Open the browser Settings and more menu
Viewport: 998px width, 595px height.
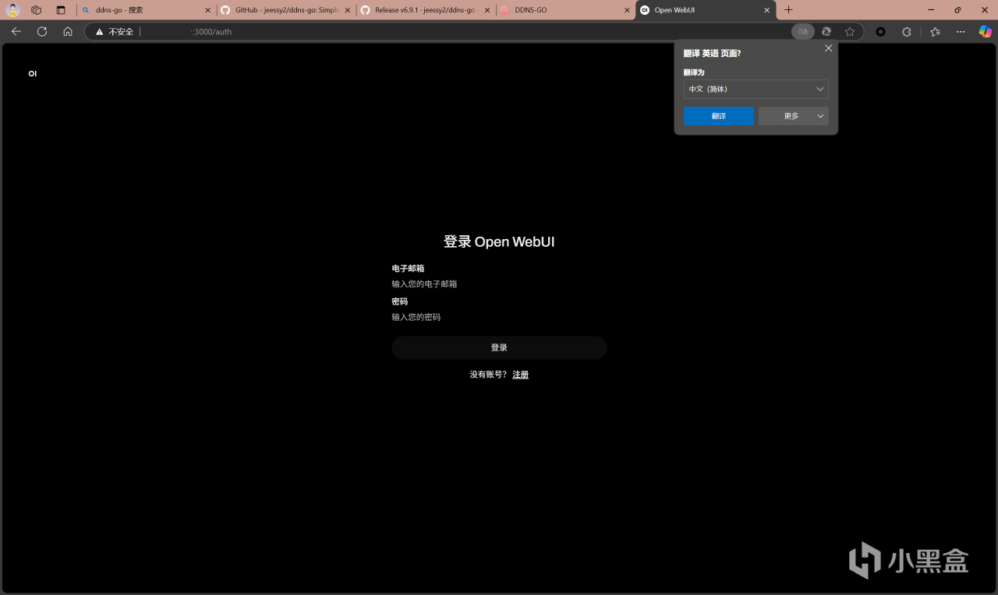pyautogui.click(x=961, y=31)
